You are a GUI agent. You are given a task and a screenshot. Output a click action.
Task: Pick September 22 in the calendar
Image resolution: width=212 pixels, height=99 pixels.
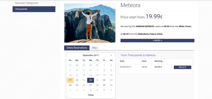point(104,80)
